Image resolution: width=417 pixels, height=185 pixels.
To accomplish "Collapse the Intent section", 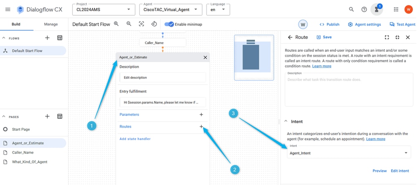I will click(x=286, y=121).
